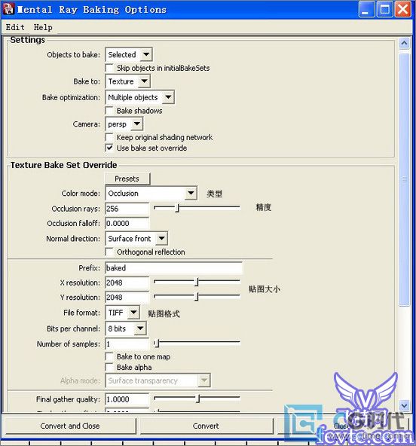Open the Normal direction dropdown
416x446 pixels.
136,239
